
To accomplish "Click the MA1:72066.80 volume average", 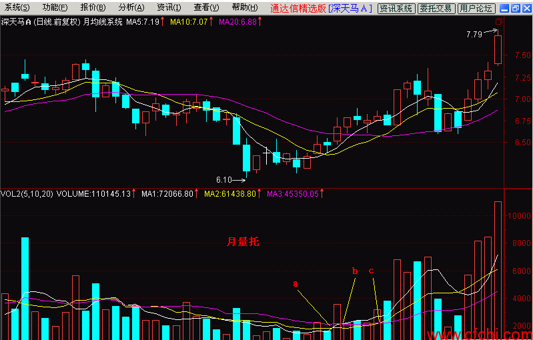I will pos(167,194).
